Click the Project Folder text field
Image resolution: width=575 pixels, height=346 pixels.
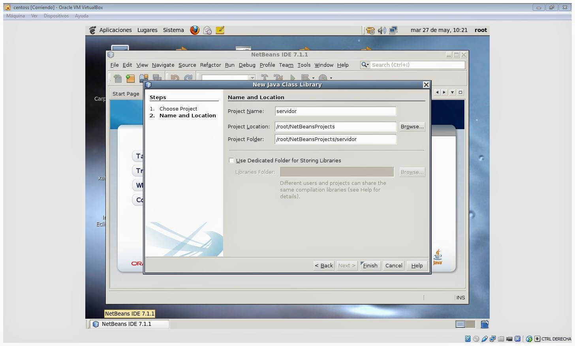pyautogui.click(x=335, y=139)
